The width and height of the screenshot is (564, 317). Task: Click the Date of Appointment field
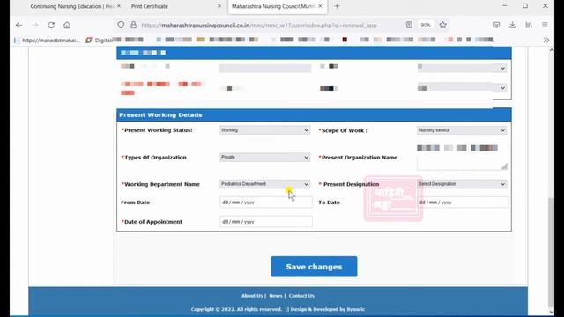(x=266, y=222)
